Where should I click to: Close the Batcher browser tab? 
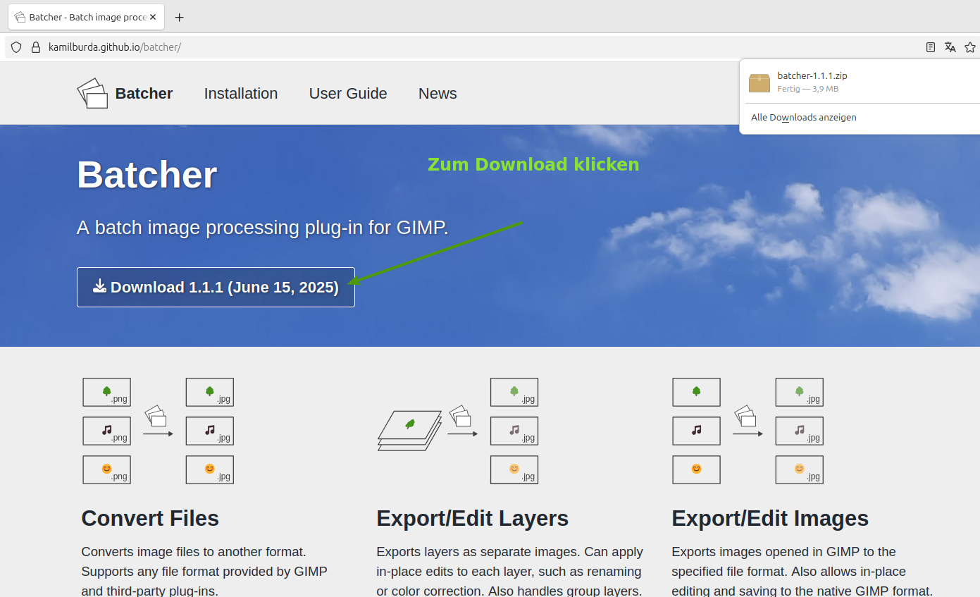154,17
